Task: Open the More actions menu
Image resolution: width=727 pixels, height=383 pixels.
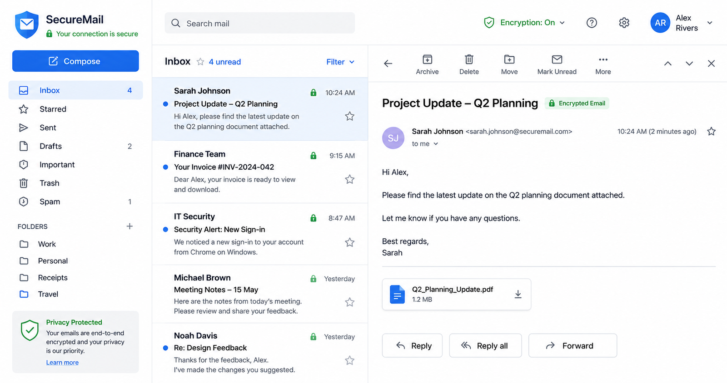Action: pyautogui.click(x=603, y=65)
